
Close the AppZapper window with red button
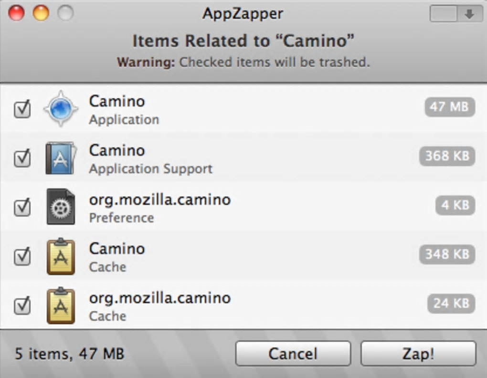pyautogui.click(x=16, y=13)
